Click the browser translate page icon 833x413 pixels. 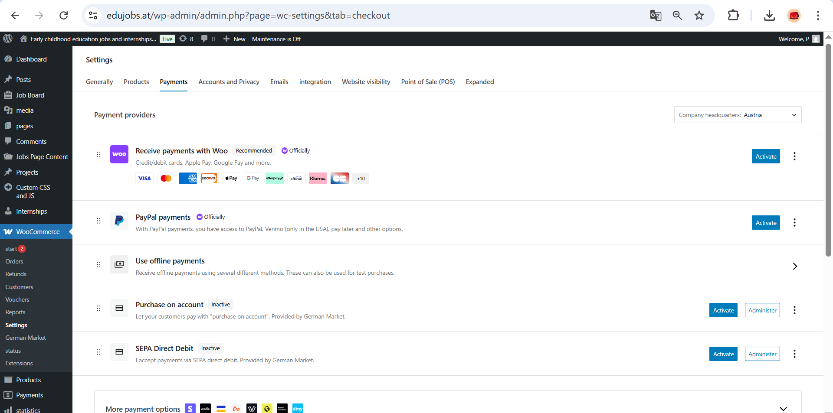pyautogui.click(x=655, y=16)
